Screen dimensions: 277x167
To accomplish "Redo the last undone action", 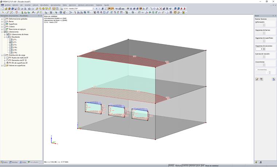I will point(32,9).
